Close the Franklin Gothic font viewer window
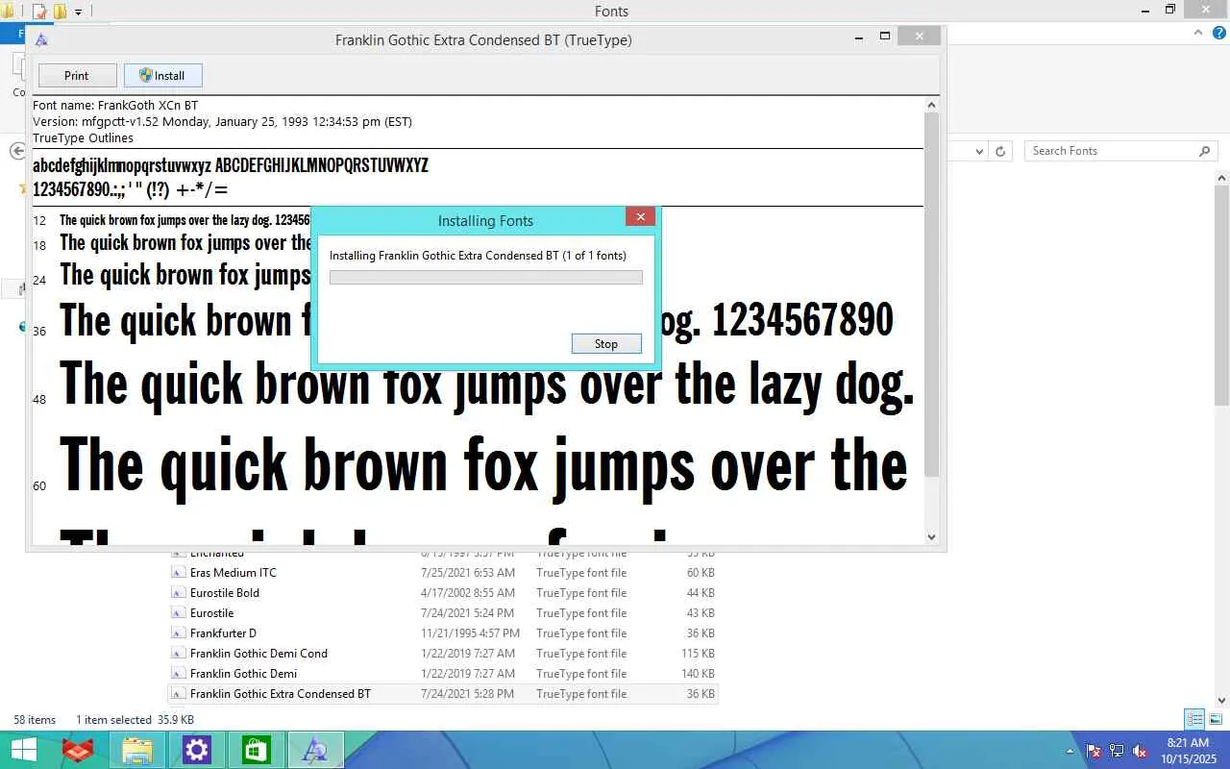The height and width of the screenshot is (769, 1230). [920, 37]
